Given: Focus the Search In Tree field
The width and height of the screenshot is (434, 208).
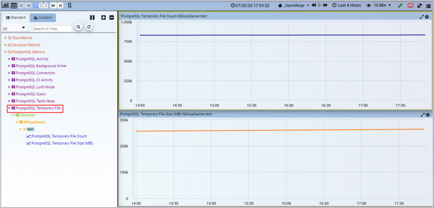Looking at the screenshot, I should tap(52, 28).
